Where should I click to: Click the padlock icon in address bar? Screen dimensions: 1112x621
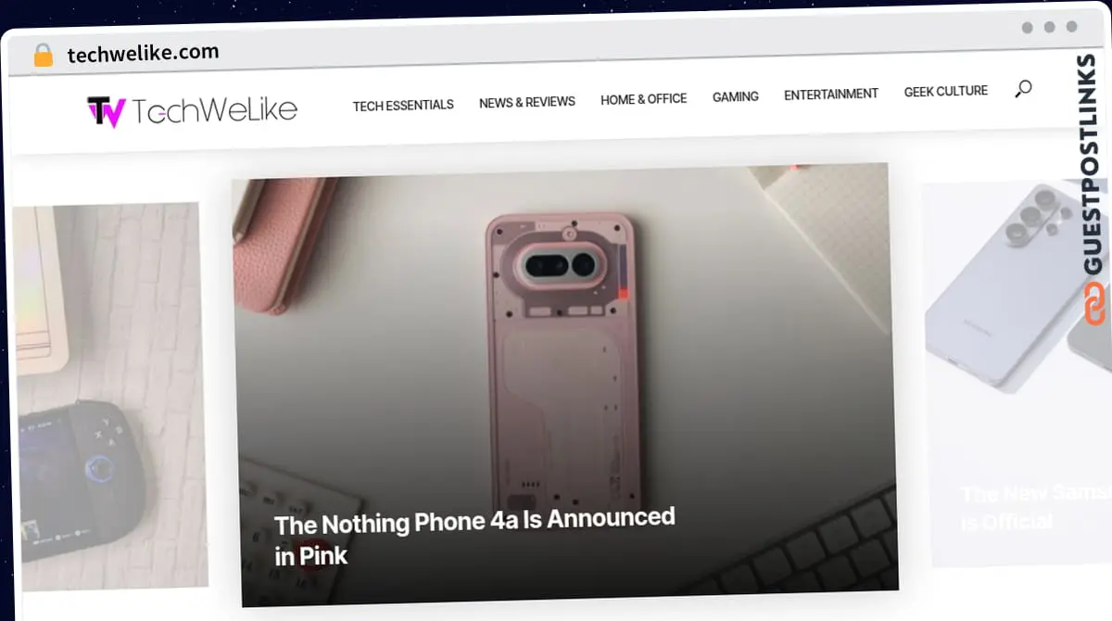pyautogui.click(x=43, y=56)
